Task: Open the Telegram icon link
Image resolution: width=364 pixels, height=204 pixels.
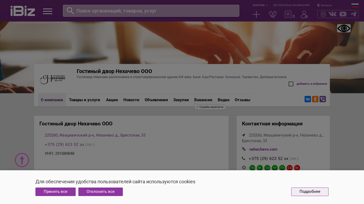Action: click(x=353, y=14)
